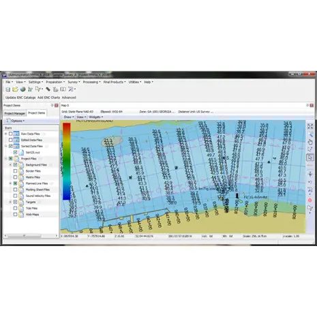
Task: Uncheck the Targets checkbox
Action: point(15,202)
